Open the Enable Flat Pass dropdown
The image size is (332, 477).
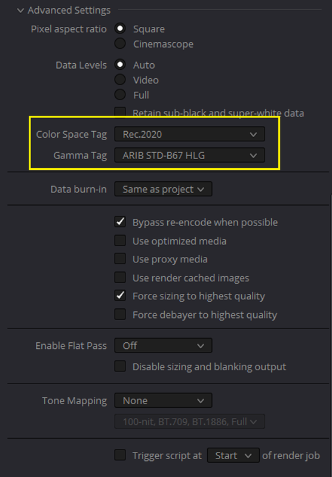pyautogui.click(x=163, y=346)
